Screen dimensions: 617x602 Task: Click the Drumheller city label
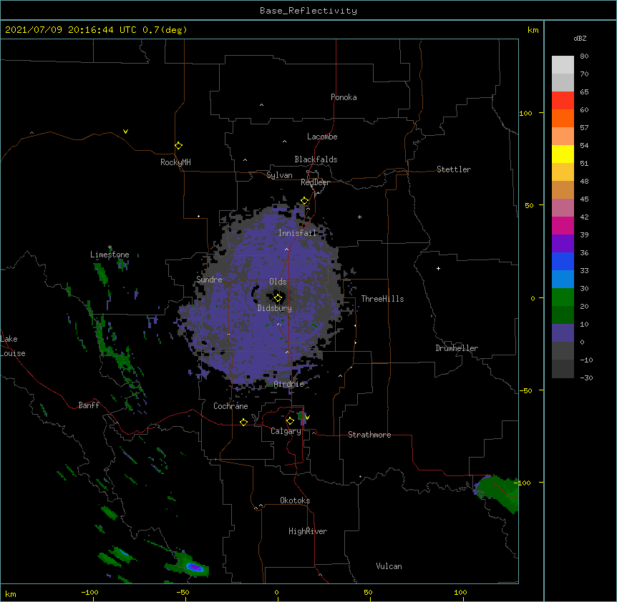pyautogui.click(x=457, y=348)
